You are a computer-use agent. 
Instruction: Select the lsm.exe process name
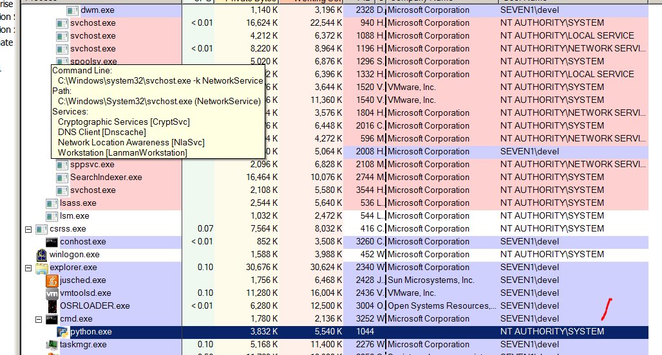[x=75, y=216]
